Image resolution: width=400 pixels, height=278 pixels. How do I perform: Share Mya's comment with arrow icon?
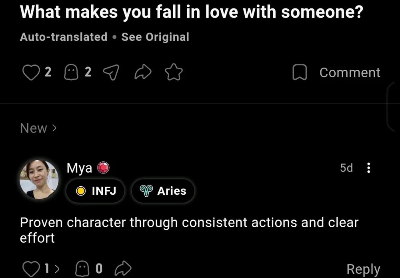point(123,269)
